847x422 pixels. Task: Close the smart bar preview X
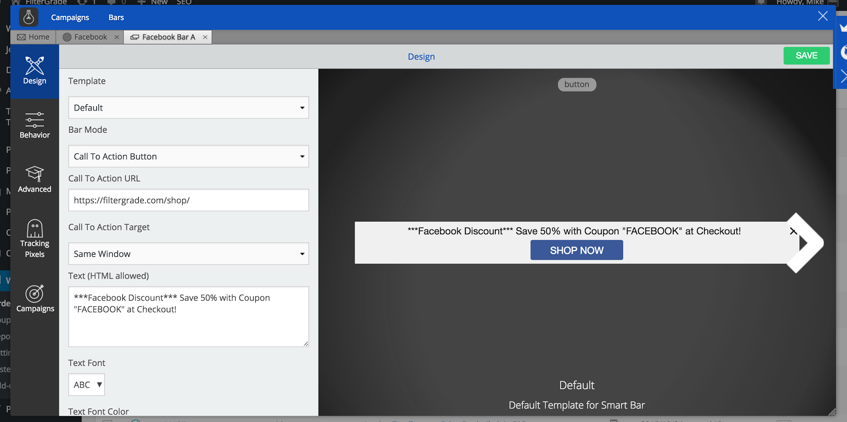(793, 231)
